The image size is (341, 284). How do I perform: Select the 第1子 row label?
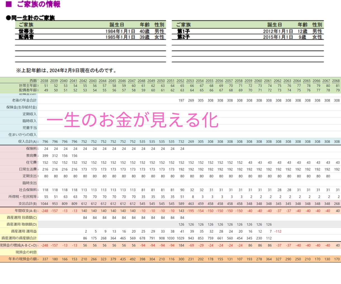tap(184, 31)
